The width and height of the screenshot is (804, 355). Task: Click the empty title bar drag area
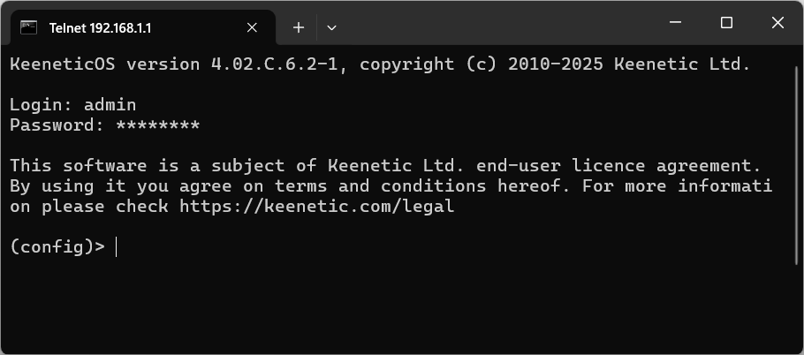[x=495, y=23]
